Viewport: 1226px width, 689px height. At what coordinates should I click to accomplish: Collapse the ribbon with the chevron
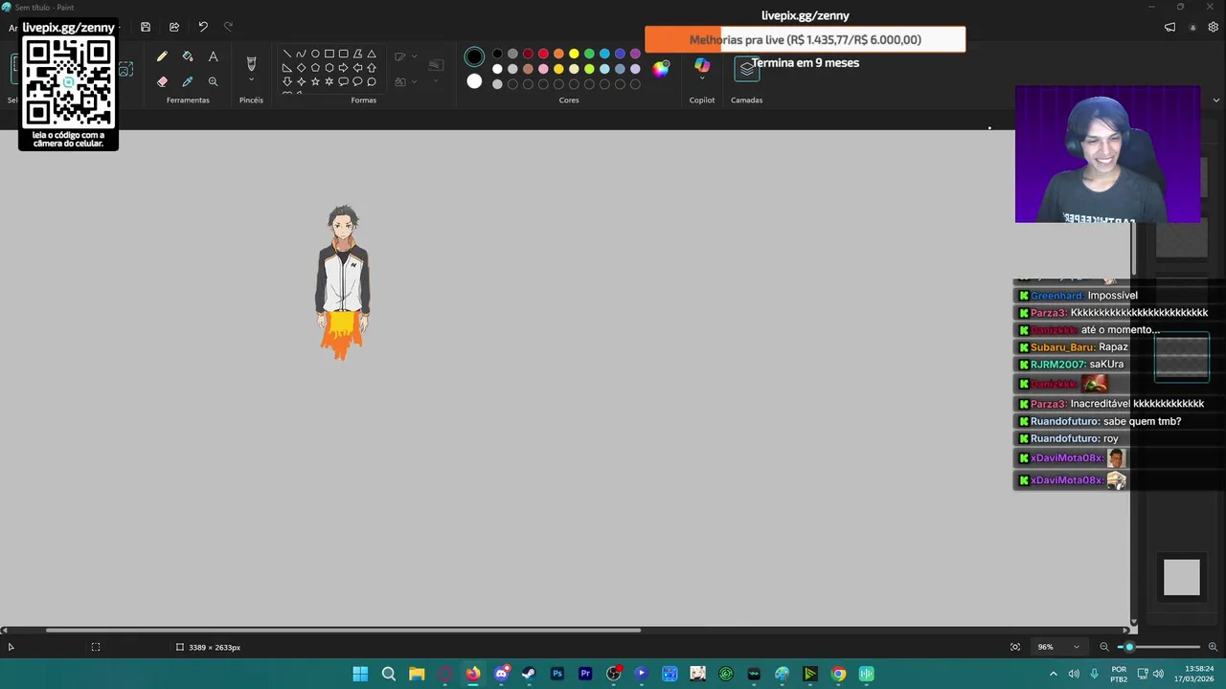pos(1216,100)
